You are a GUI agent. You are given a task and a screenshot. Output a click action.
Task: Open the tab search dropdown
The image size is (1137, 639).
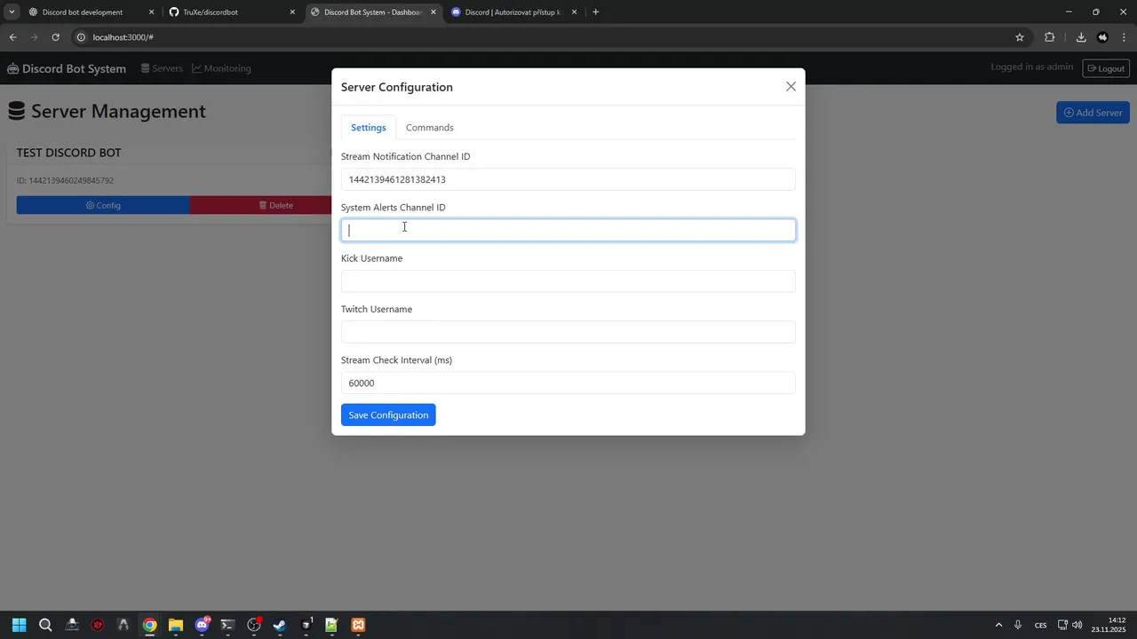click(x=12, y=12)
